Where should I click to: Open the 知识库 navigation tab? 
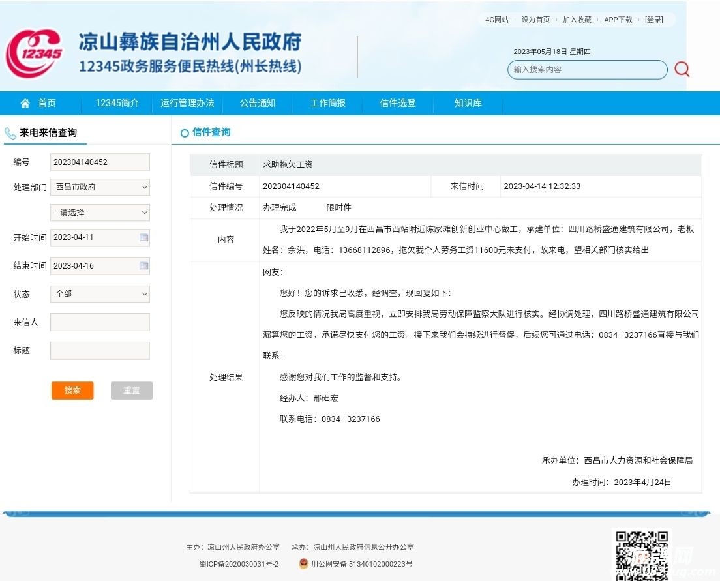pyautogui.click(x=468, y=103)
